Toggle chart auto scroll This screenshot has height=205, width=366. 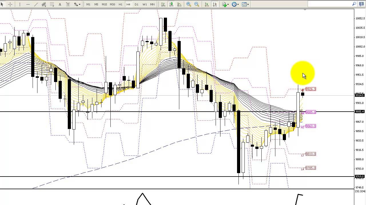207,4
